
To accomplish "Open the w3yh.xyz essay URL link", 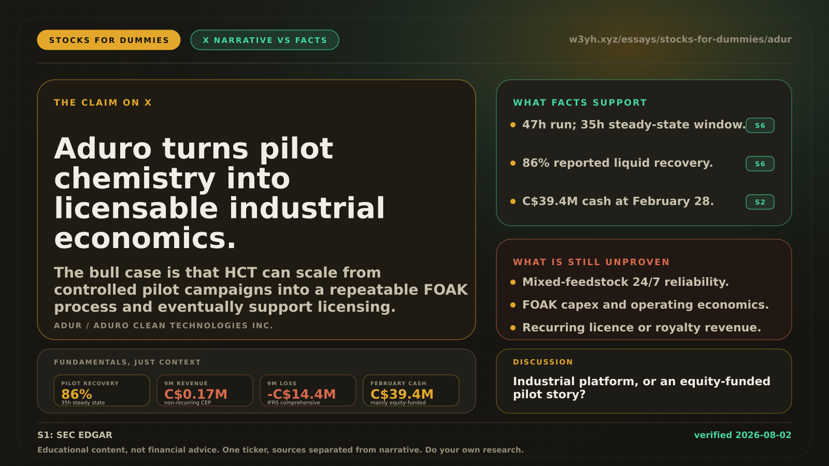I will [680, 39].
